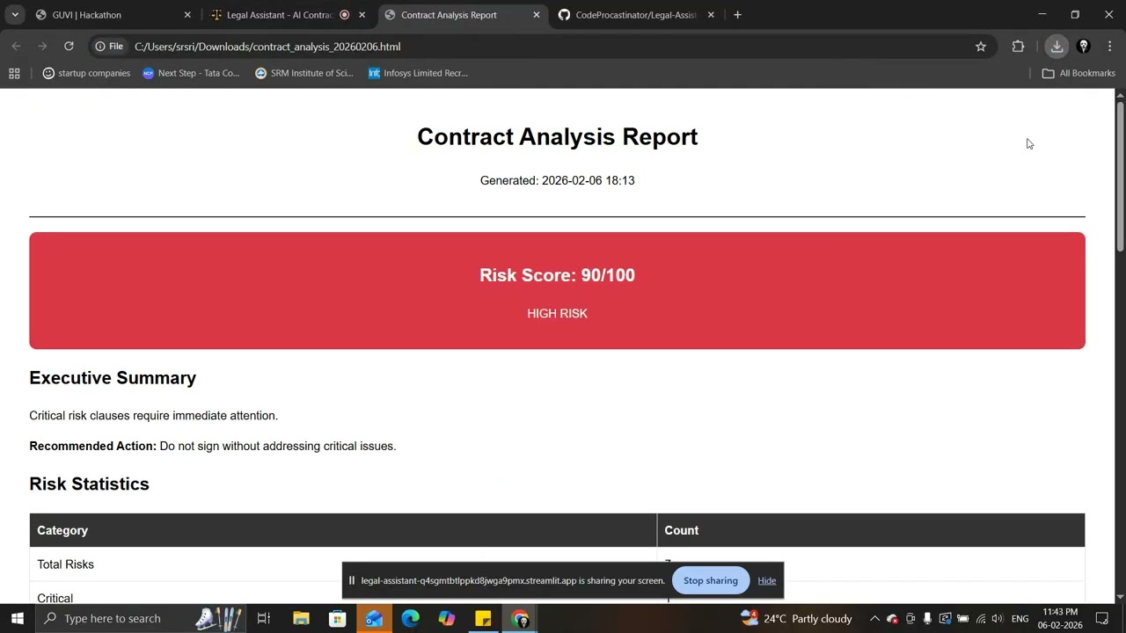Click the browser back arrow
This screenshot has width=1126, height=633.
(x=17, y=47)
